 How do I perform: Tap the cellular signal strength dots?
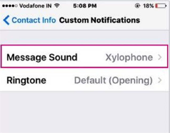pos(10,6)
